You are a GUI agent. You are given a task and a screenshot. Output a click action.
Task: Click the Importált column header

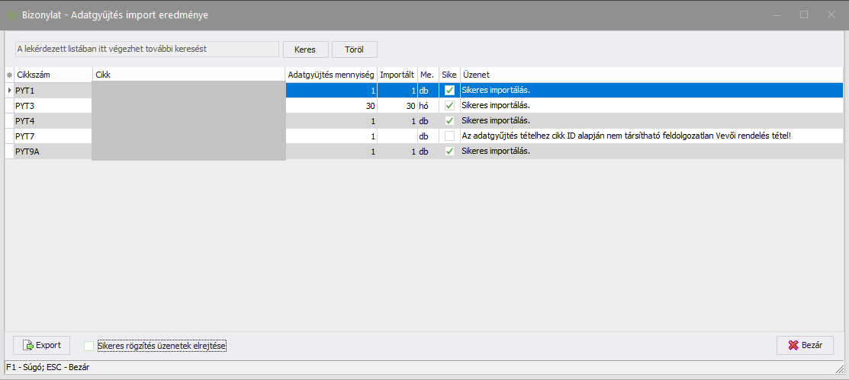(397, 75)
